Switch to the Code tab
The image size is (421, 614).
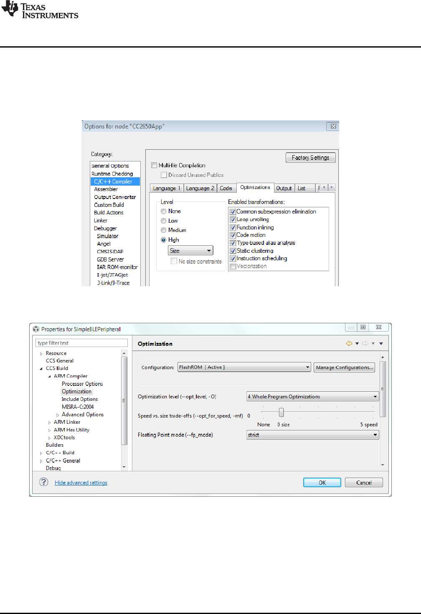coord(226,188)
